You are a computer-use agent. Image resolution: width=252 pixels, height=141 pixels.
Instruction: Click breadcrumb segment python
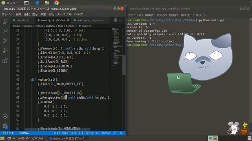click(50, 26)
